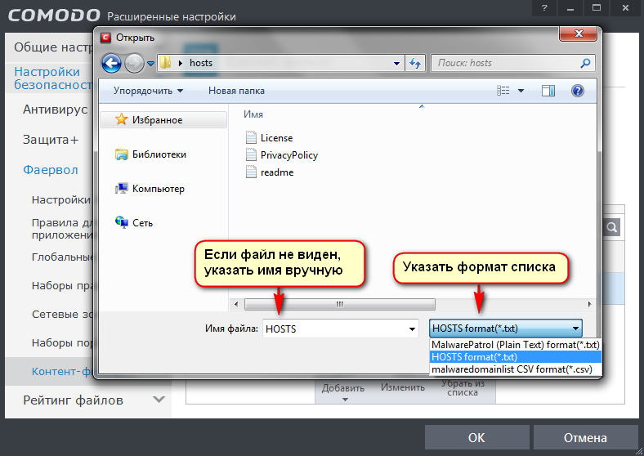This screenshot has width=644, height=456.
Task: Choose HOSTS format(*.txt) list option
Action: 516,357
